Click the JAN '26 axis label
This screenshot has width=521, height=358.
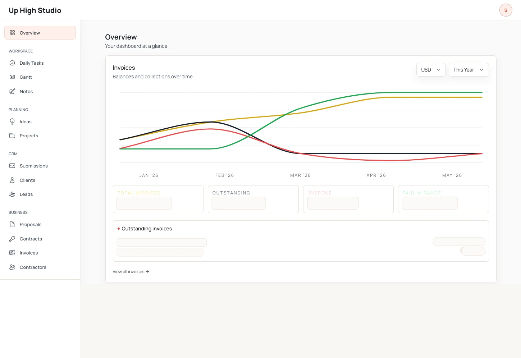(x=149, y=175)
